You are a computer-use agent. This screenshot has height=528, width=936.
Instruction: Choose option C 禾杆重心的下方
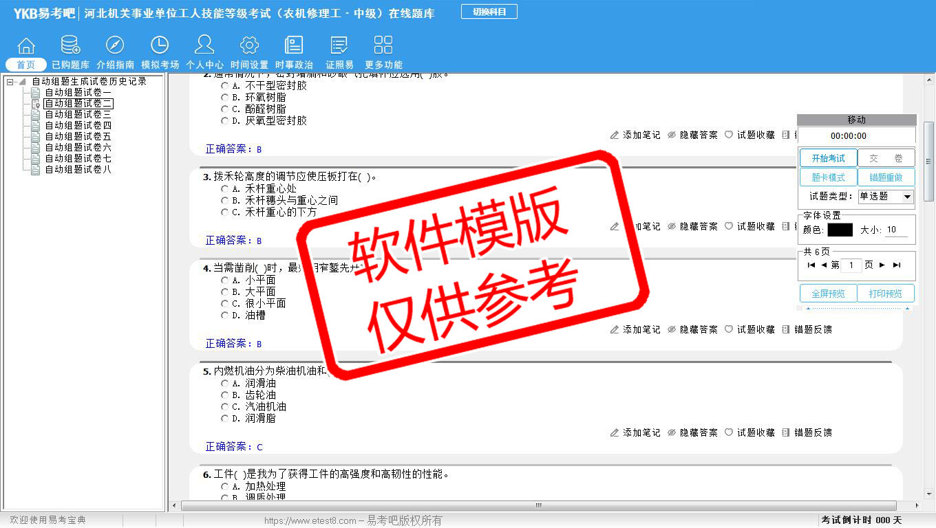[x=224, y=212]
